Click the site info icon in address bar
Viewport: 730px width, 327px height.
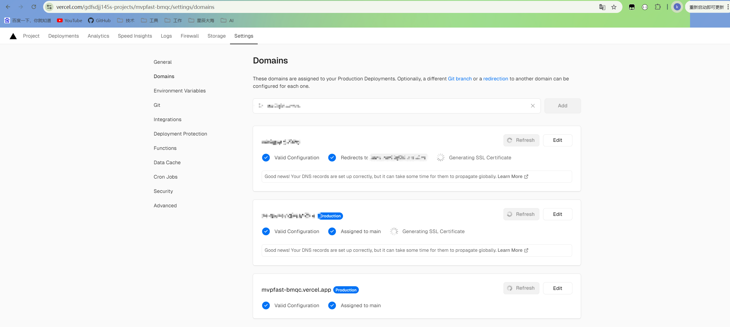(x=49, y=7)
